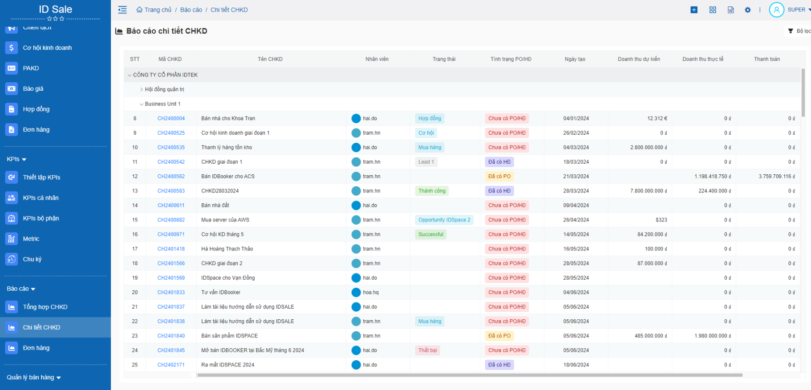Image resolution: width=811 pixels, height=390 pixels.
Task: Click the Thiết lập KPIs icon
Action: coord(12,177)
